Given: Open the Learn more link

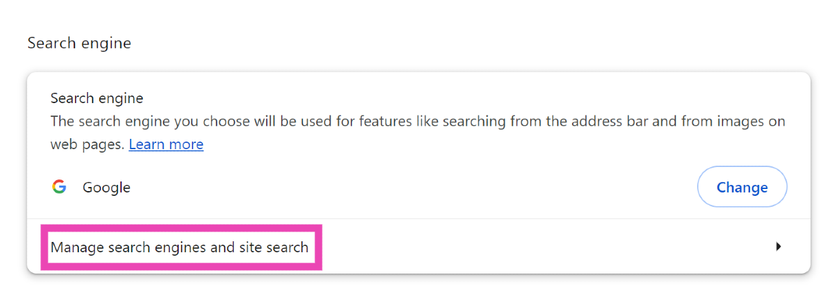Looking at the screenshot, I should [166, 144].
